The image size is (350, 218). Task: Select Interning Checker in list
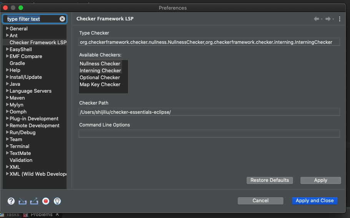click(x=100, y=70)
